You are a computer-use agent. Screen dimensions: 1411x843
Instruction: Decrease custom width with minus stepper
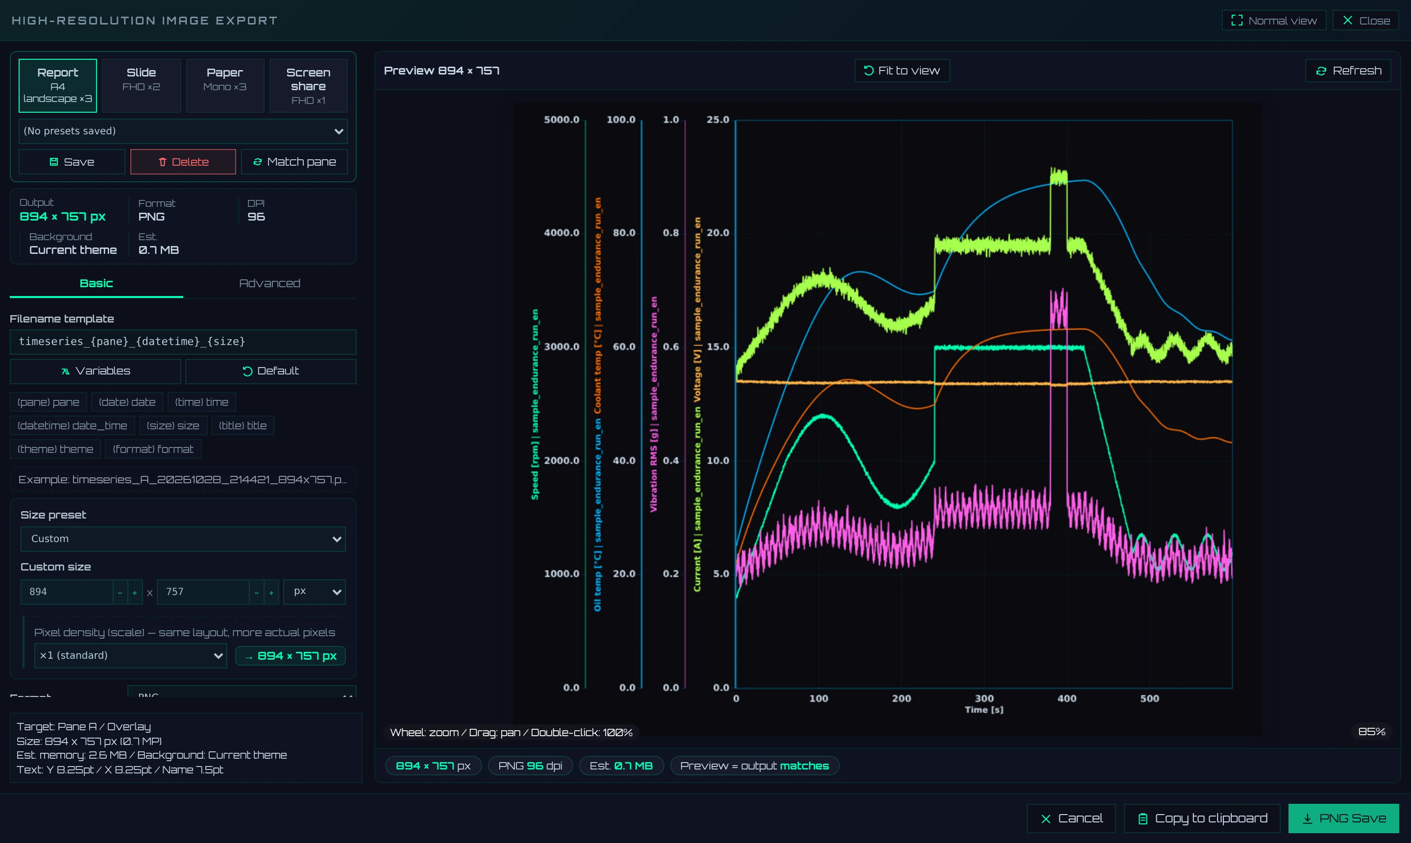point(120,592)
